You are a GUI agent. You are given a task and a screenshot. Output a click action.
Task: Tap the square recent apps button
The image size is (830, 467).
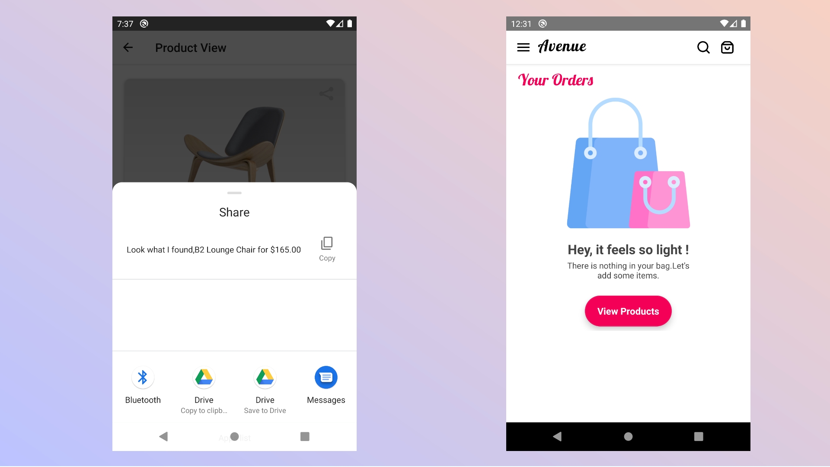click(x=305, y=437)
